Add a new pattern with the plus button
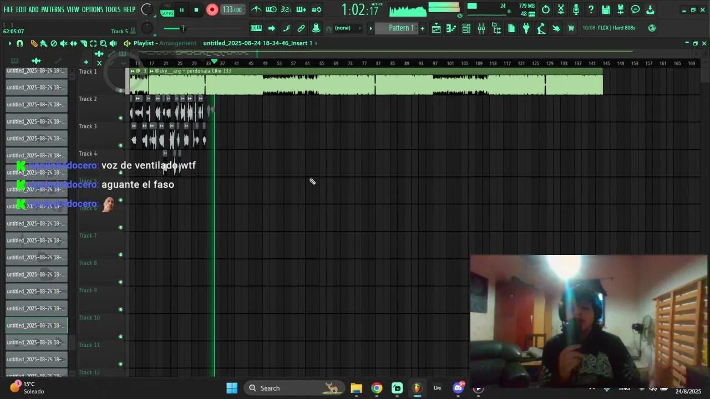The height and width of the screenshot is (399, 710). pyautogui.click(x=422, y=28)
